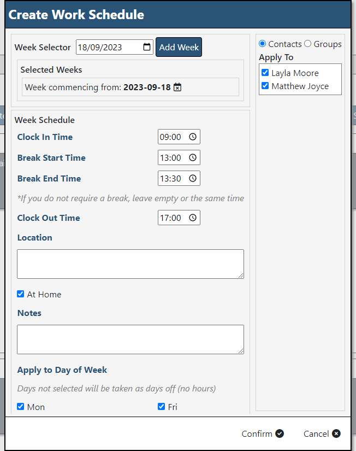Click the Cancel cross icon

coord(336,434)
